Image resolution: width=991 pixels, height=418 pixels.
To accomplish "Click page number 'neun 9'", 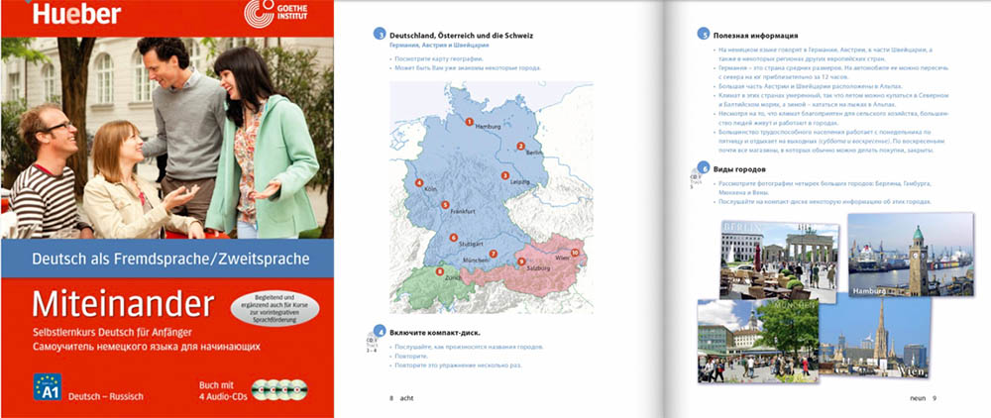I will pyautogui.click(x=923, y=398).
